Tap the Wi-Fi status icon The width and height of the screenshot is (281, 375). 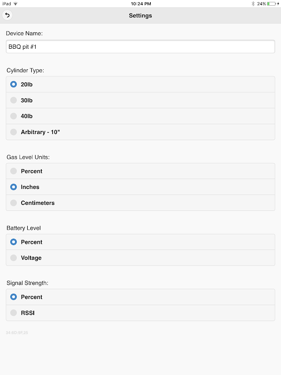tap(15, 3)
